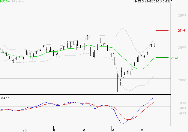Click the M May marker on time axis
Image resolution: width=188 pixels, height=132 pixels.
(x=142, y=130)
